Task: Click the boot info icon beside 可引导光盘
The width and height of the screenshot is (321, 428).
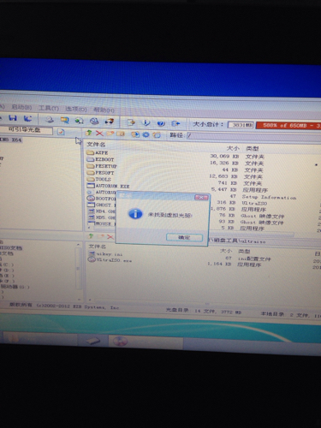Action: click(x=61, y=132)
